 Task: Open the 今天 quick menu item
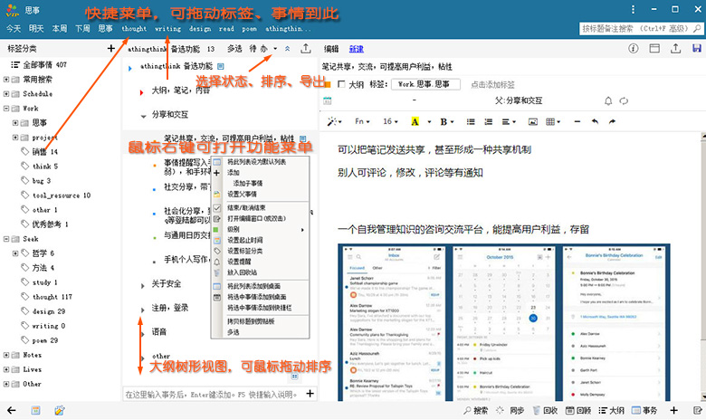coord(14,28)
